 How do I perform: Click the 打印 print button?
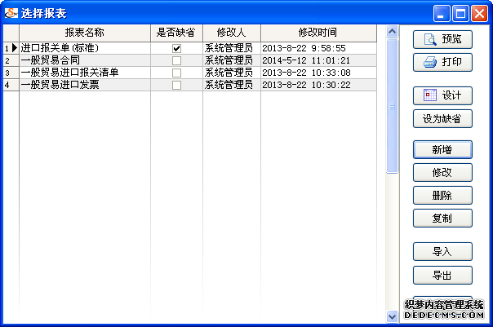pos(442,62)
